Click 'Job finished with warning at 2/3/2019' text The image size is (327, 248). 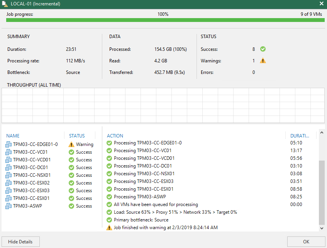click(x=166, y=228)
